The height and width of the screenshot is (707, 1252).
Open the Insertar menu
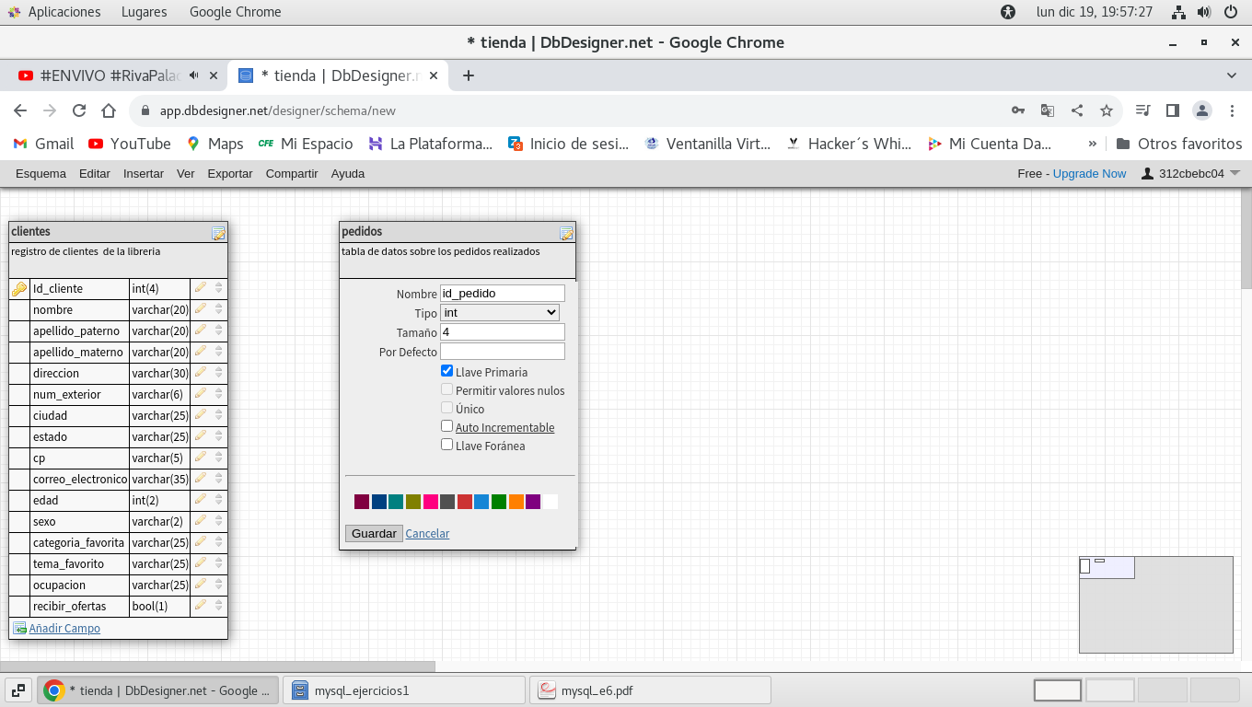tap(144, 173)
